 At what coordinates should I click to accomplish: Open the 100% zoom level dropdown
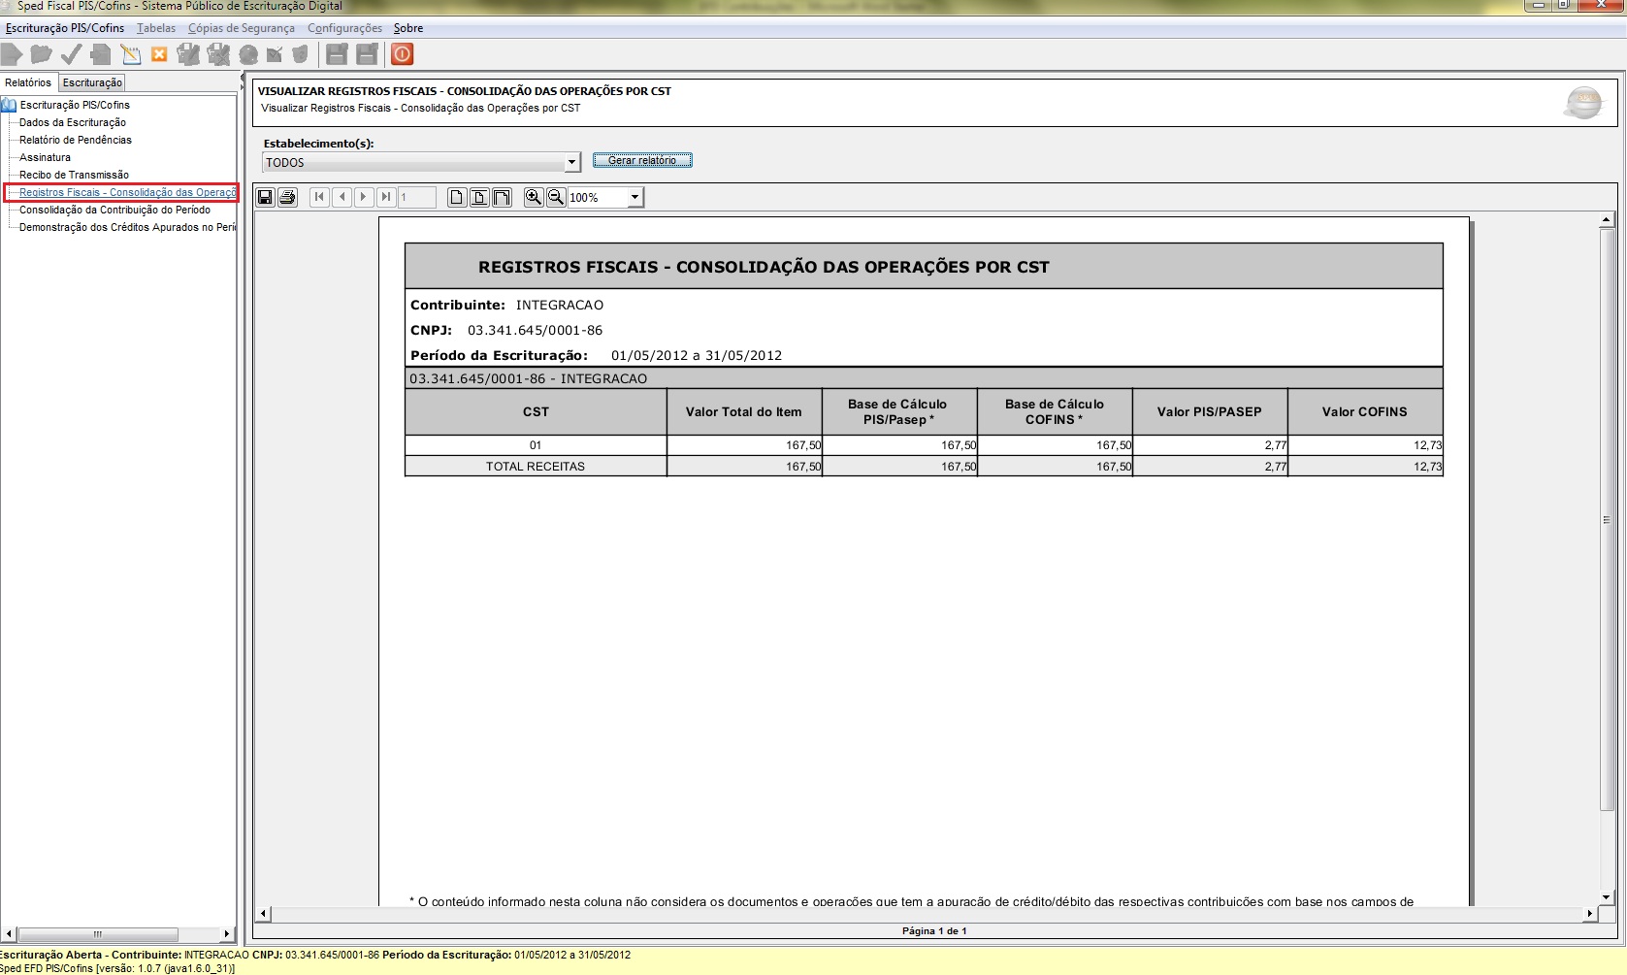635,198
